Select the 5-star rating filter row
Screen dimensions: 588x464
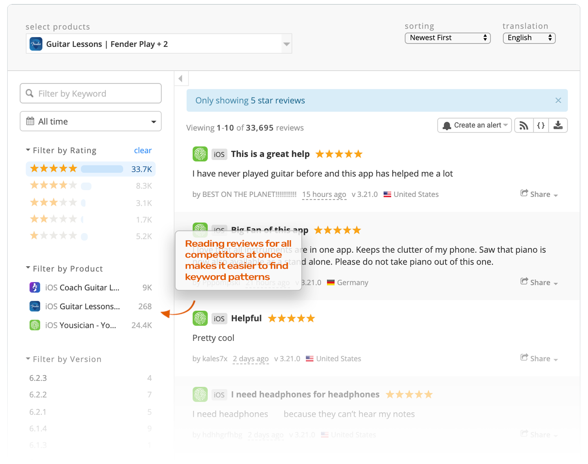pyautogui.click(x=91, y=169)
